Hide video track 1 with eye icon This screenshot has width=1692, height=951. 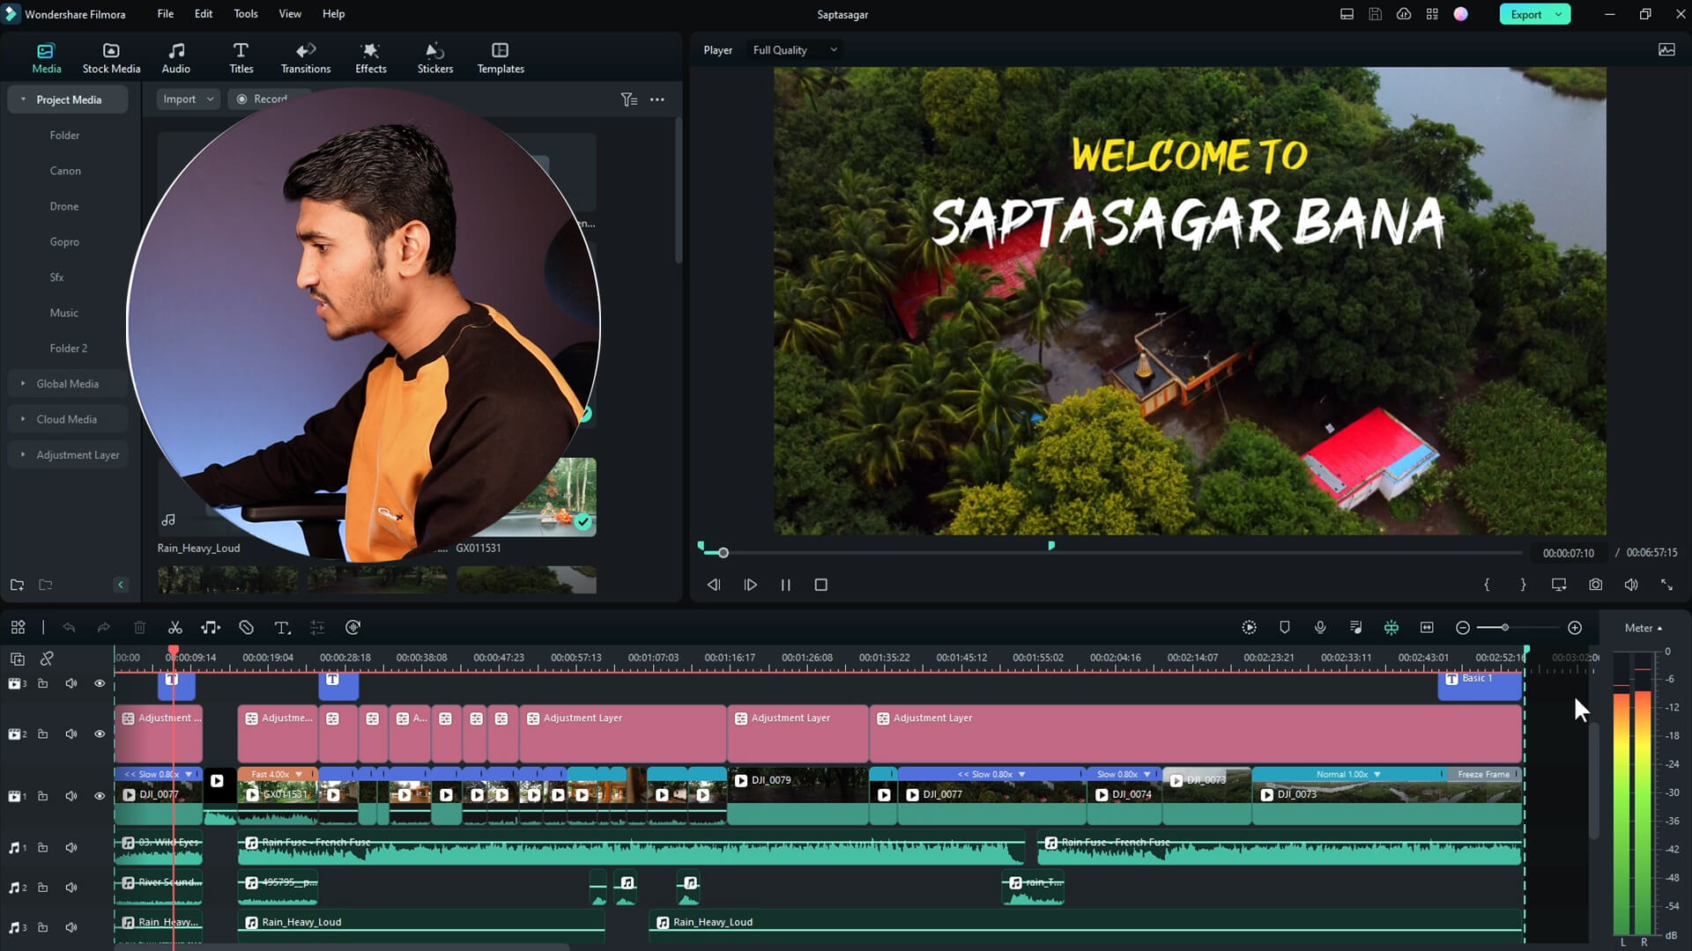click(x=100, y=796)
